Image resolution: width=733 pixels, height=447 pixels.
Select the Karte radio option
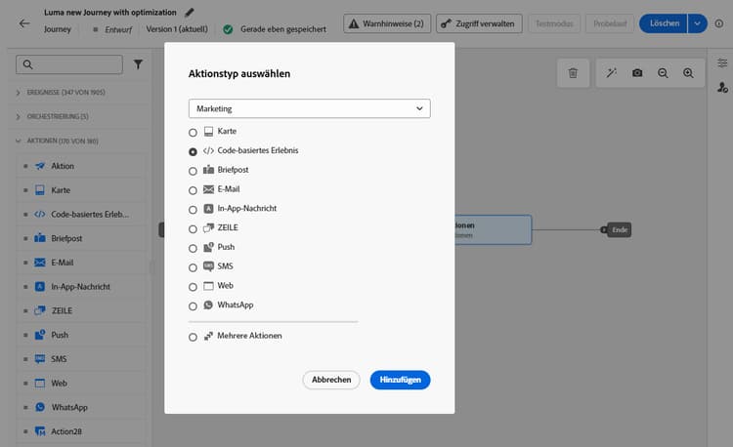(x=194, y=132)
